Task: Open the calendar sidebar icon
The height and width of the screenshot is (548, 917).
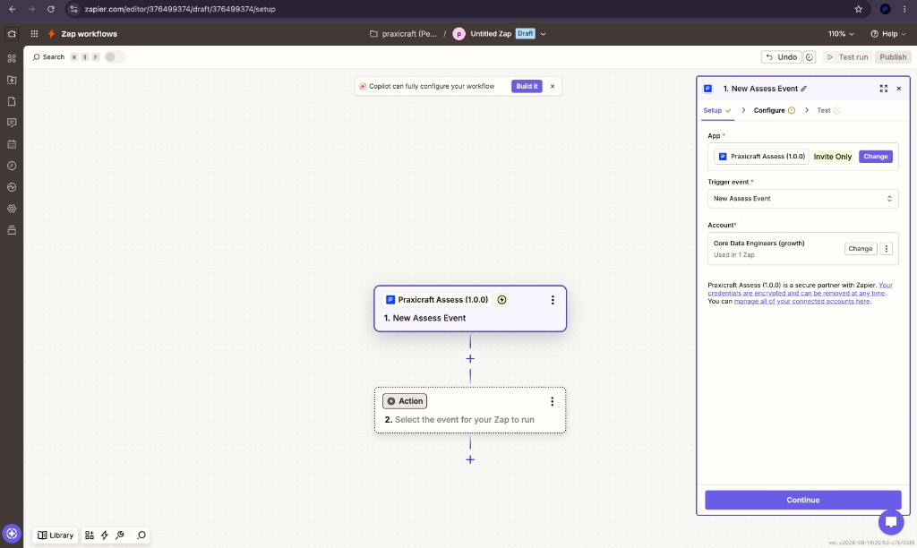Action: (12, 144)
